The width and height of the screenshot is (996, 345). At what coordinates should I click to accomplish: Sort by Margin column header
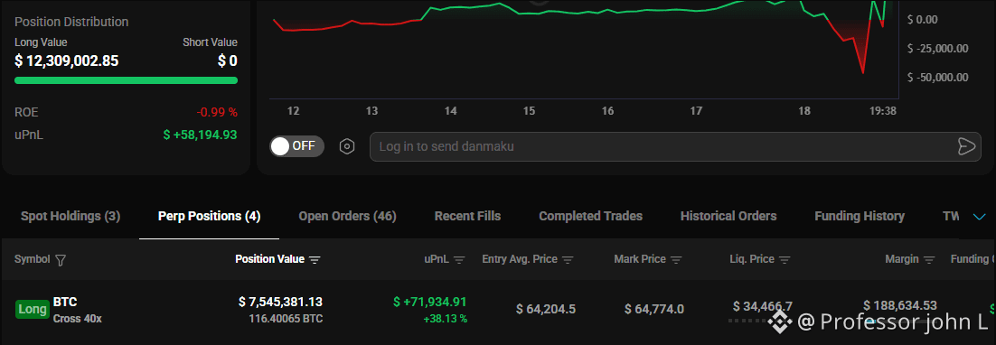(910, 259)
